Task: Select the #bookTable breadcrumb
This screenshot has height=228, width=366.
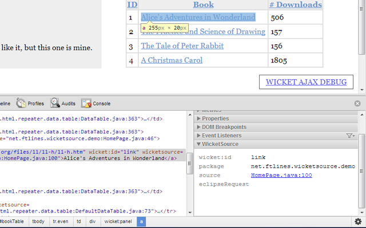Action: tap(13, 222)
